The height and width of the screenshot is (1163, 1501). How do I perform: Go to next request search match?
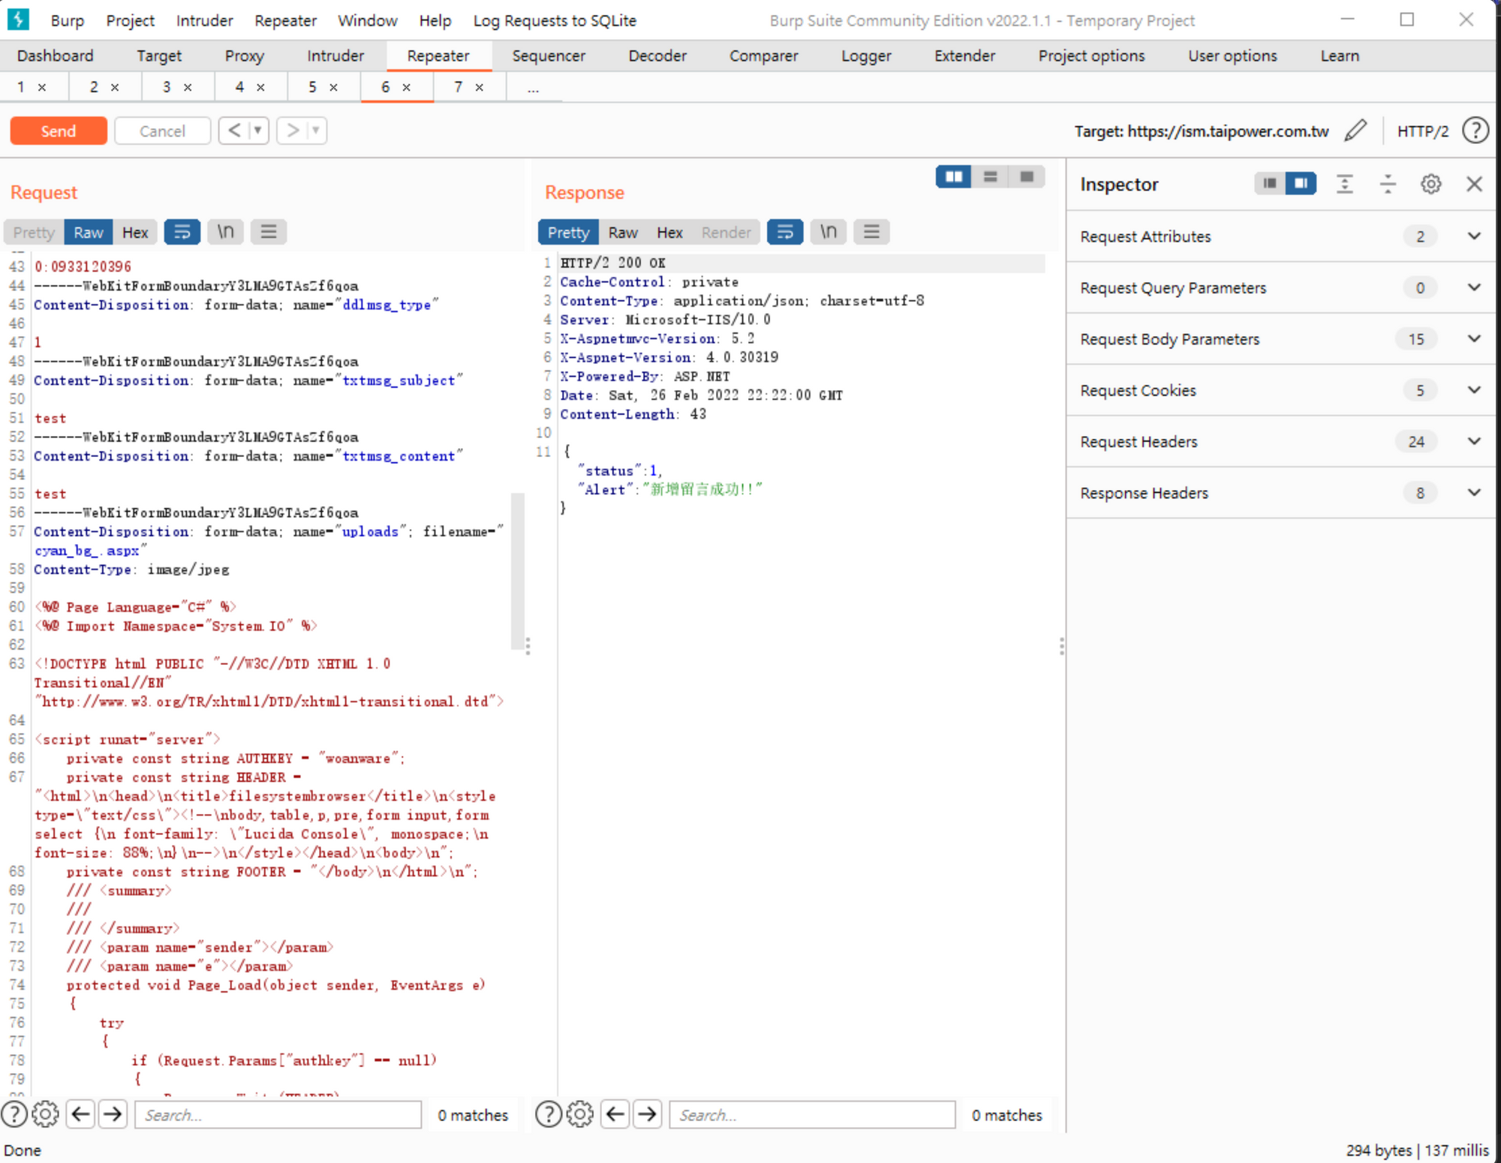coord(113,1114)
